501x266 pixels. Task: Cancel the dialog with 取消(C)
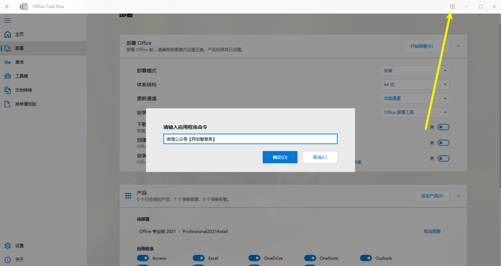[320, 157]
